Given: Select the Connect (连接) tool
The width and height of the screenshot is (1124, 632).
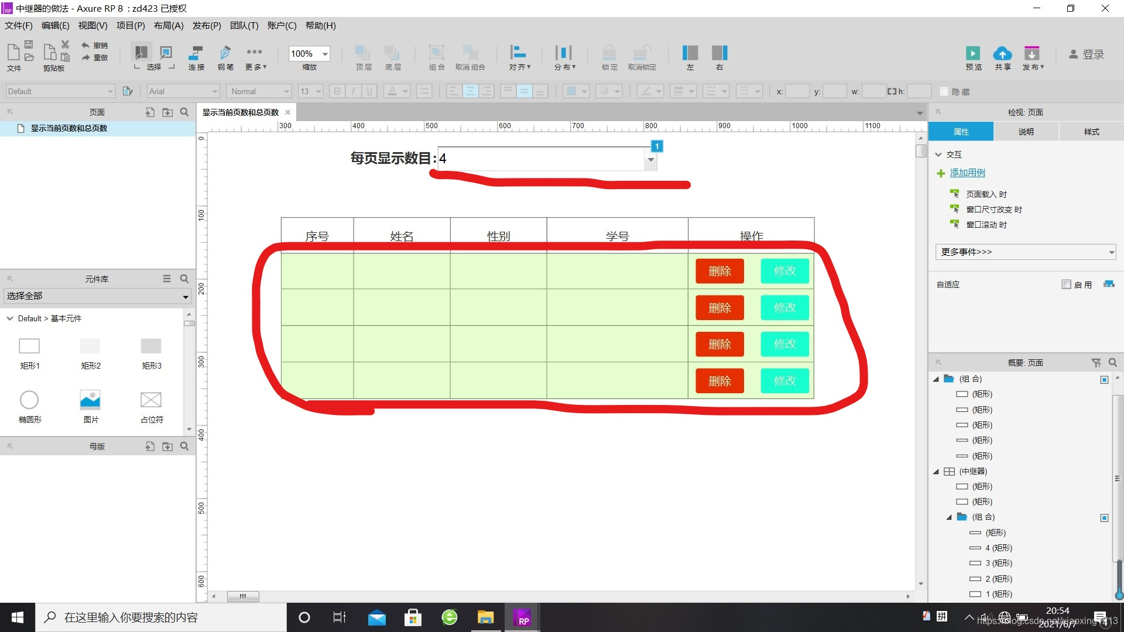Looking at the screenshot, I should pos(196,53).
